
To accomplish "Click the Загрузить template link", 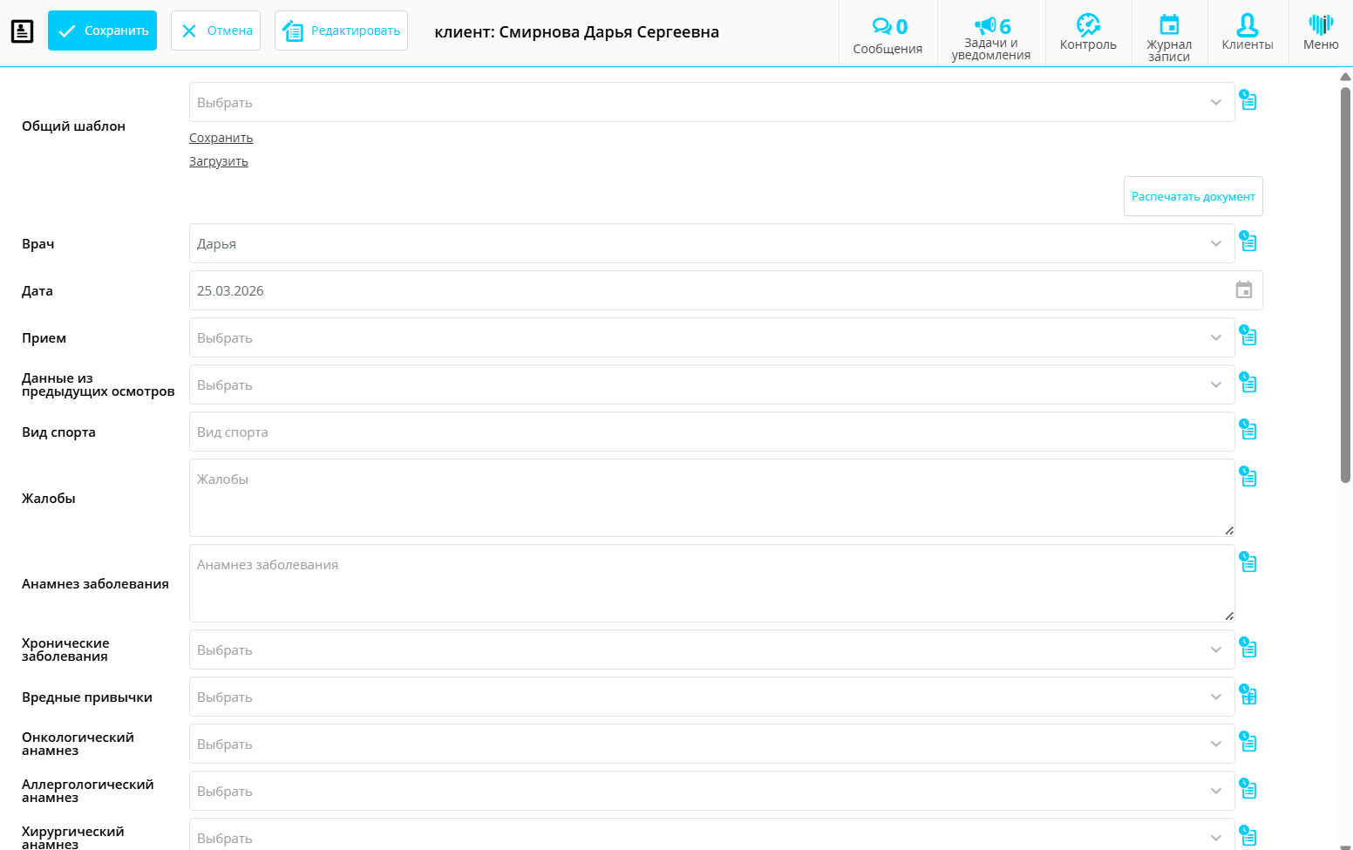I will click(x=219, y=161).
